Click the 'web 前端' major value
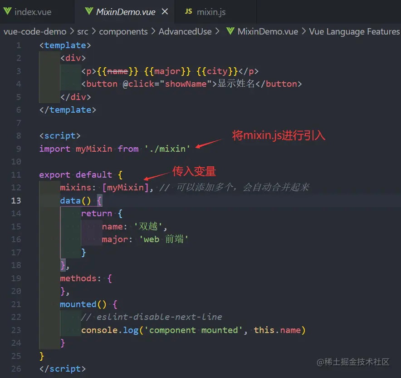The width and height of the screenshot is (401, 378). pyautogui.click(x=164, y=239)
